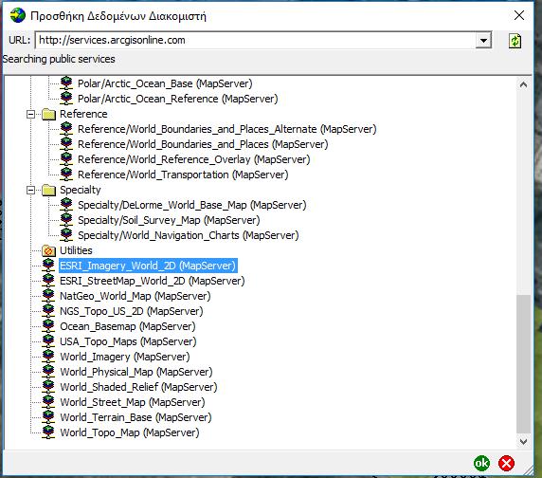Click the map server icon beside World_Shaded_Relief
Viewport: 542px width, 478px height.
(48, 386)
